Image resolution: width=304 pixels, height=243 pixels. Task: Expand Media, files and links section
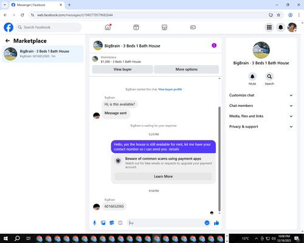[x=261, y=116]
